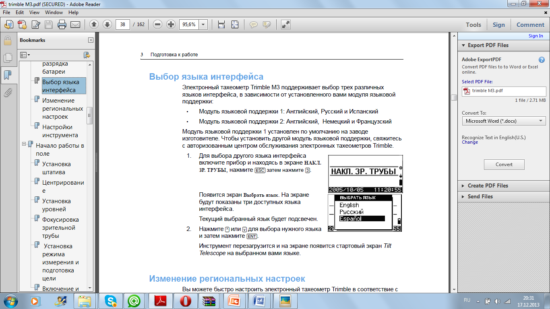
Task: Click the new bookmark icon in Bookmarks panel
Action: [x=87, y=55]
